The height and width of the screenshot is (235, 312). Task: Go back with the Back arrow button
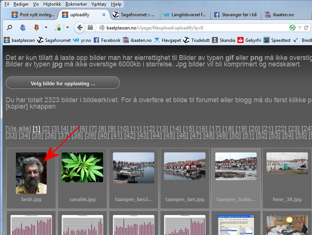pyautogui.click(x=79, y=28)
